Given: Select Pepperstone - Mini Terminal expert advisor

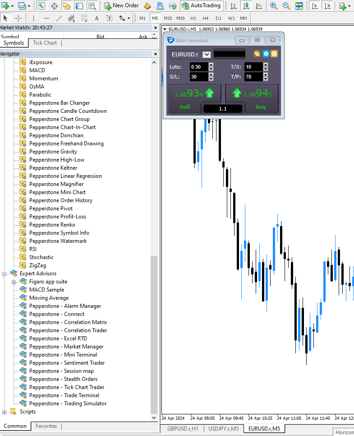Looking at the screenshot, I should (63, 355).
